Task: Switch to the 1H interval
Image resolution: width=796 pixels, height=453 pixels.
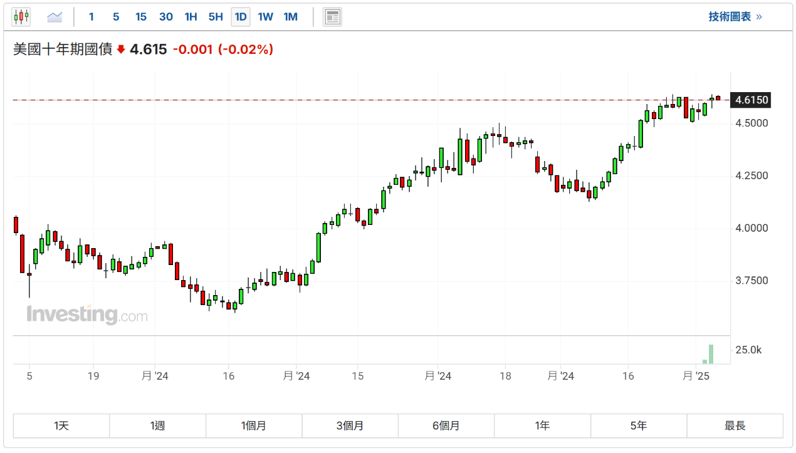Action: click(191, 17)
